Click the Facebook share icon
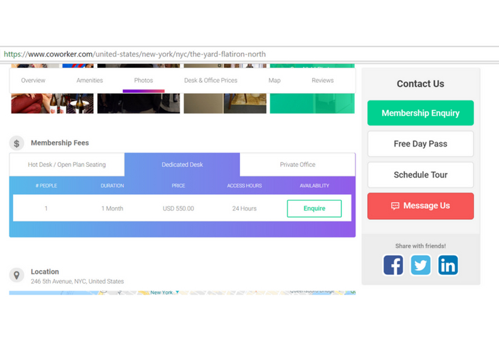The width and height of the screenshot is (499, 340). click(x=393, y=265)
